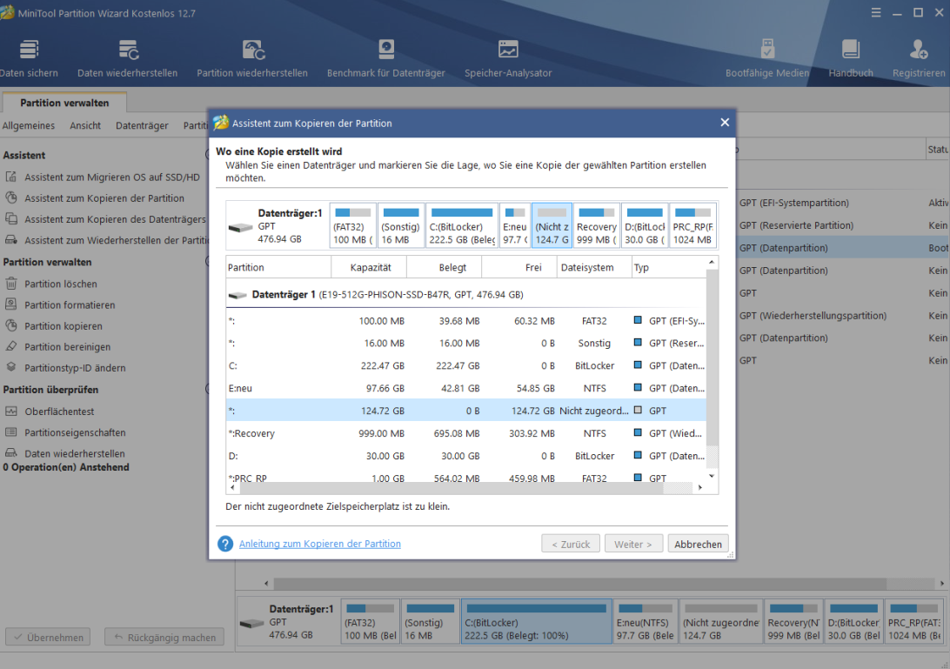The image size is (950, 669).
Task: Start Assistent zum Kopieren des Datenträgers
Action: (x=115, y=218)
